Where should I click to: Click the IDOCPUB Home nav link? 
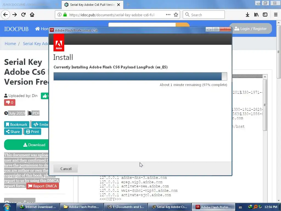pos(42,29)
